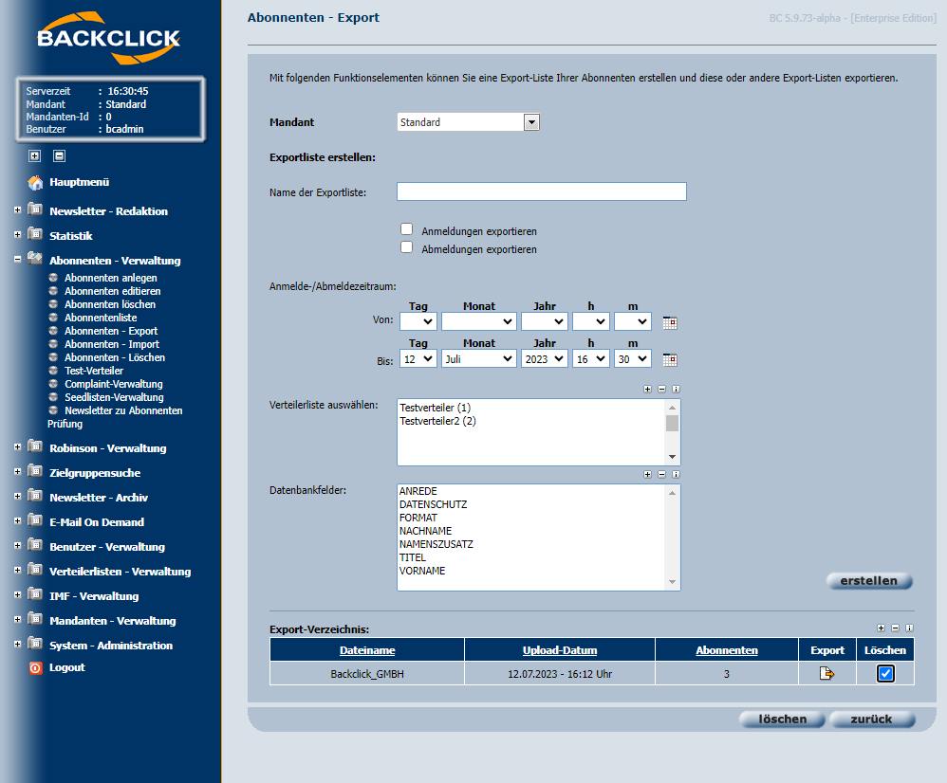This screenshot has width=947, height=783.
Task: Sort table by Upload-Datum column header
Action: 559,650
